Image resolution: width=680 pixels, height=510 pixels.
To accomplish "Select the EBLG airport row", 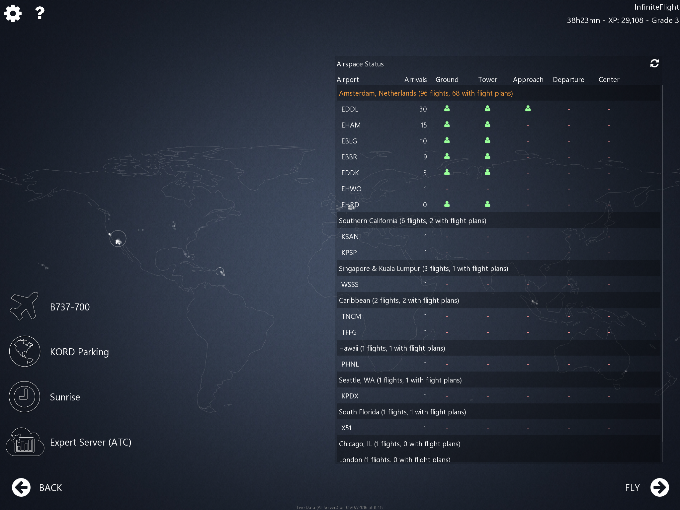I will tap(349, 141).
